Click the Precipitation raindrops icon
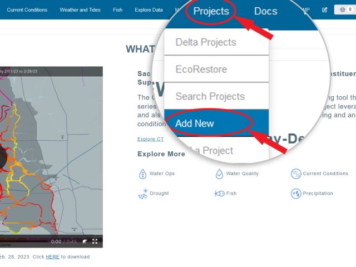The height and width of the screenshot is (267, 356). click(296, 194)
